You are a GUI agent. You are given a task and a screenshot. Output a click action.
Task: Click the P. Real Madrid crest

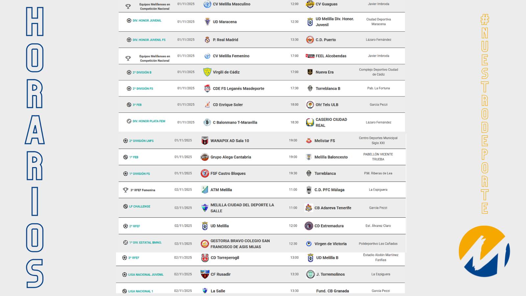point(207,40)
